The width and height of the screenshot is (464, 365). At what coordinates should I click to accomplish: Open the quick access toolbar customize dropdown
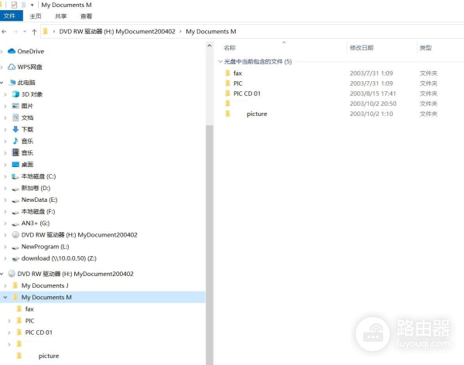pyautogui.click(x=32, y=5)
